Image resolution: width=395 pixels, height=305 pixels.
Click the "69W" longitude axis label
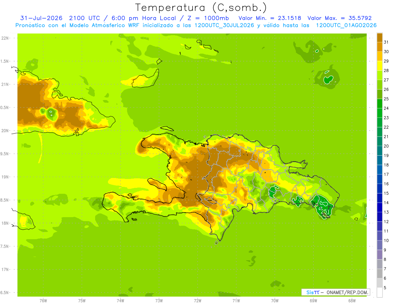pos(313,300)
